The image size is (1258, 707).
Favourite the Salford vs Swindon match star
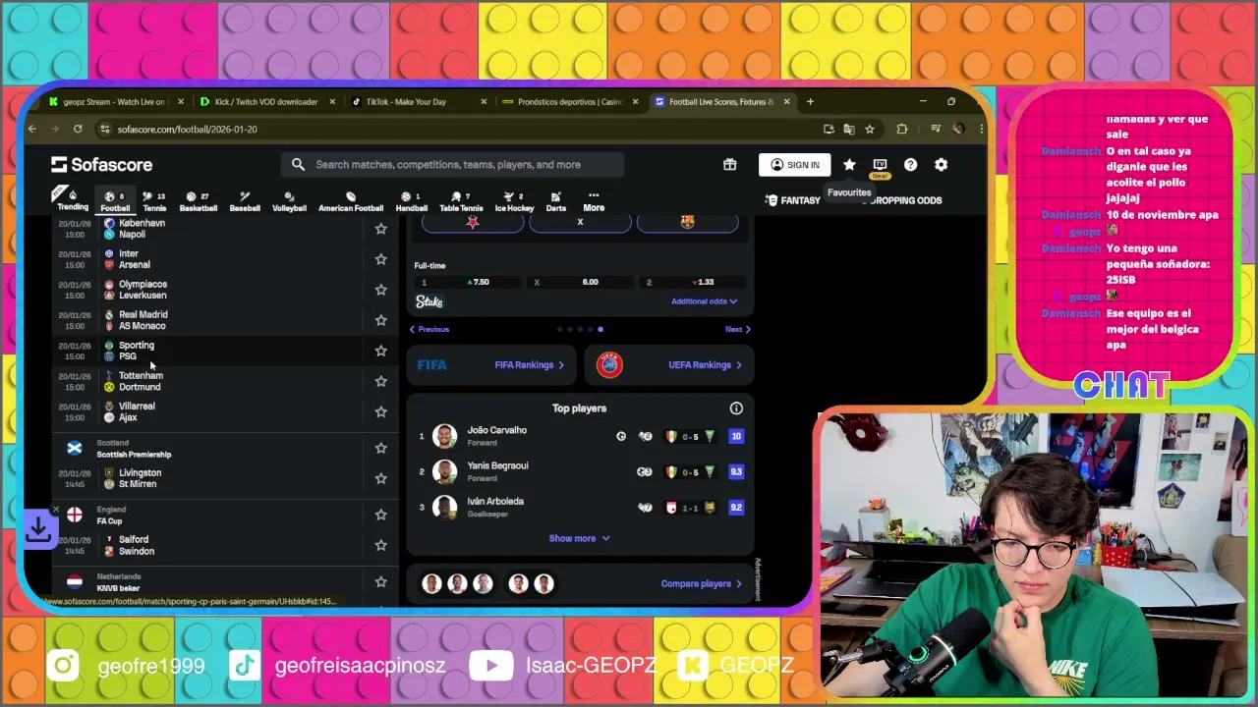(380, 545)
